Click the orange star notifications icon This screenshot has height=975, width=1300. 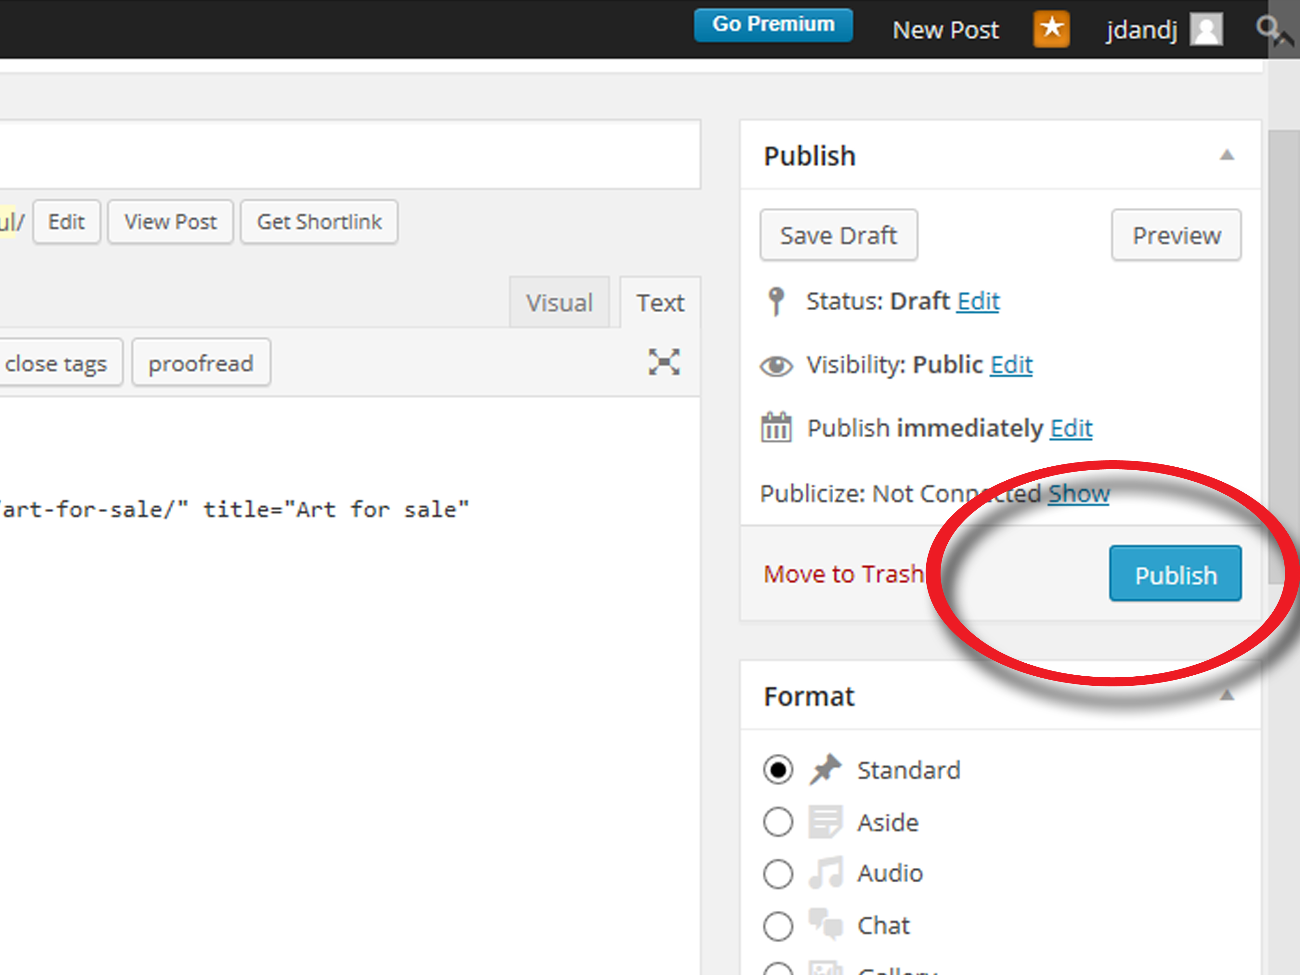coord(1051,29)
